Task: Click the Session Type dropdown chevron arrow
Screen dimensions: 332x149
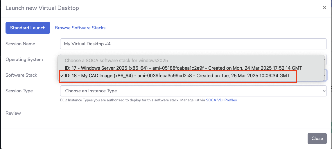Action: [324, 91]
